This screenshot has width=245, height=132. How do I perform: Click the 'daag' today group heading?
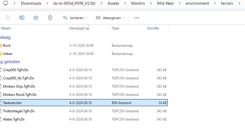click(x=5, y=37)
